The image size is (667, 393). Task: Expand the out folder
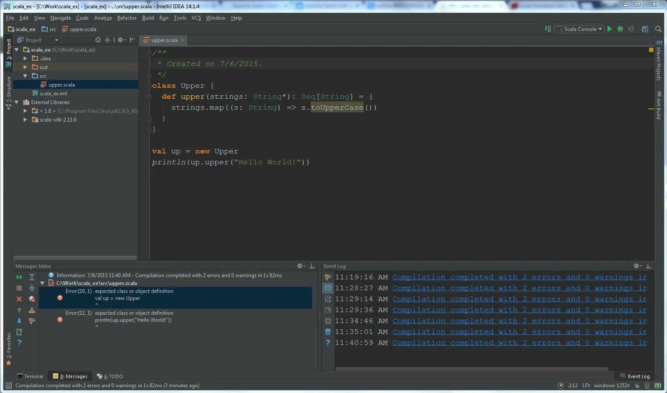[x=25, y=67]
